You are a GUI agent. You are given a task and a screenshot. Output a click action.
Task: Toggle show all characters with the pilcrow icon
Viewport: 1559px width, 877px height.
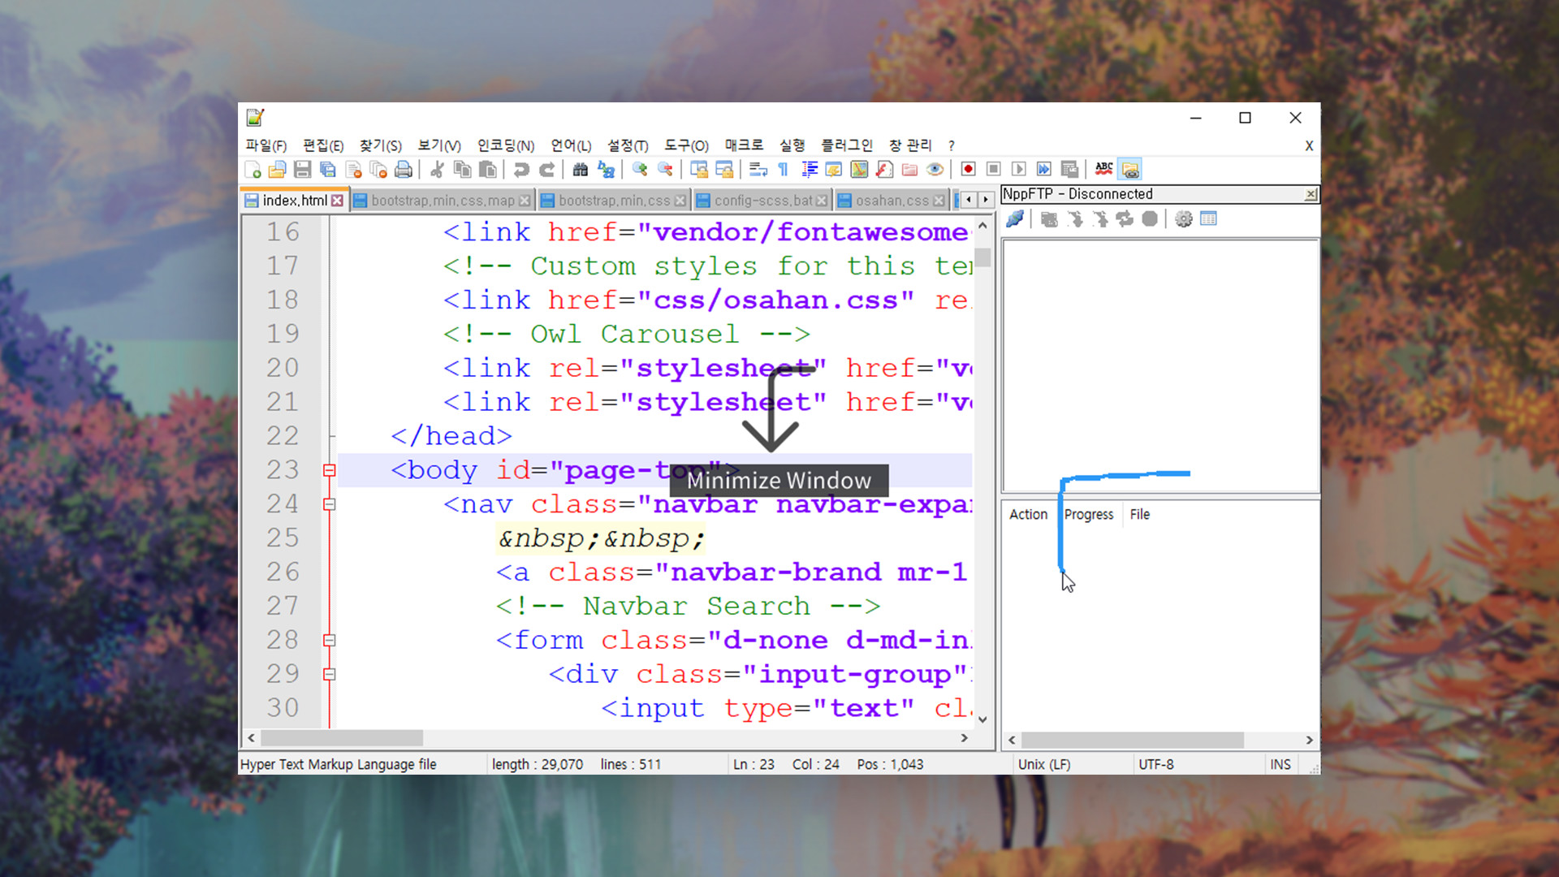point(781,169)
